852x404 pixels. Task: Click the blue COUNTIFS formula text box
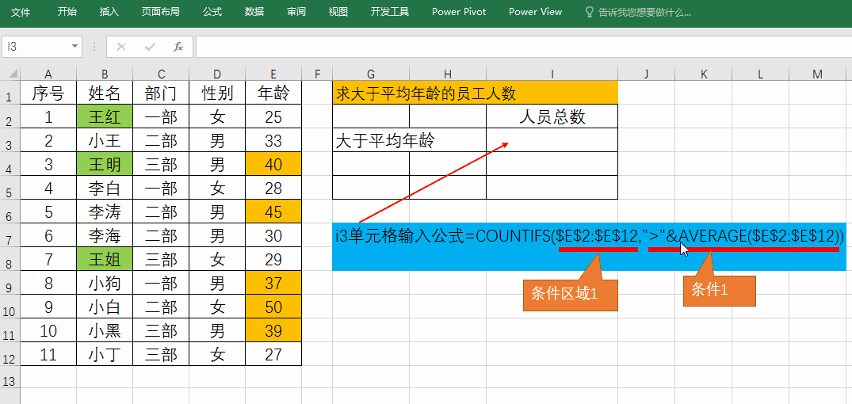[590, 246]
